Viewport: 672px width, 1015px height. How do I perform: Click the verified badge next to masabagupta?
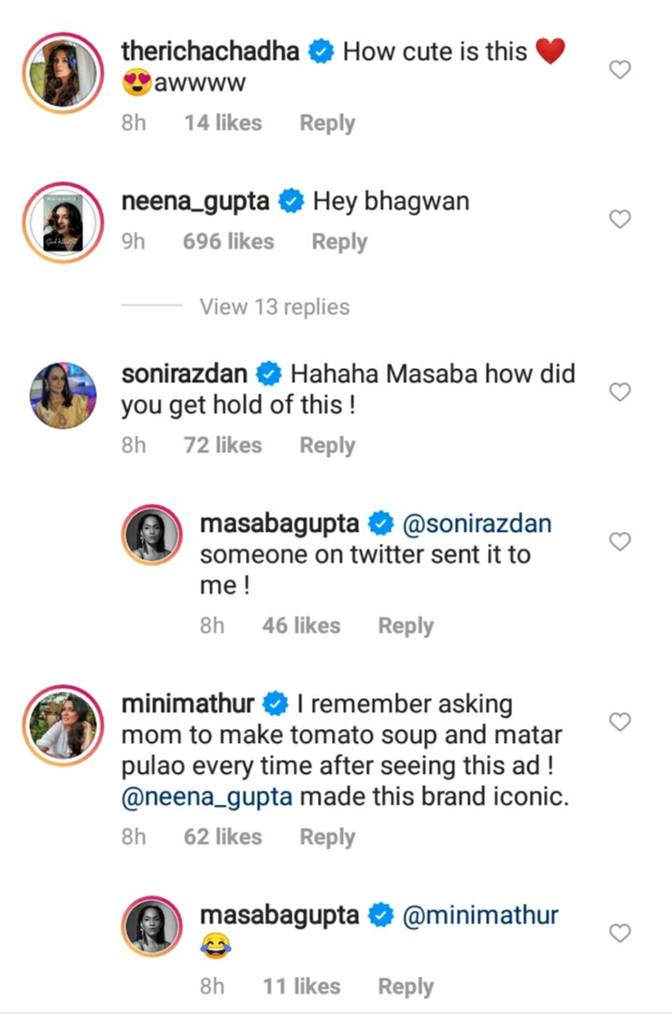(381, 524)
